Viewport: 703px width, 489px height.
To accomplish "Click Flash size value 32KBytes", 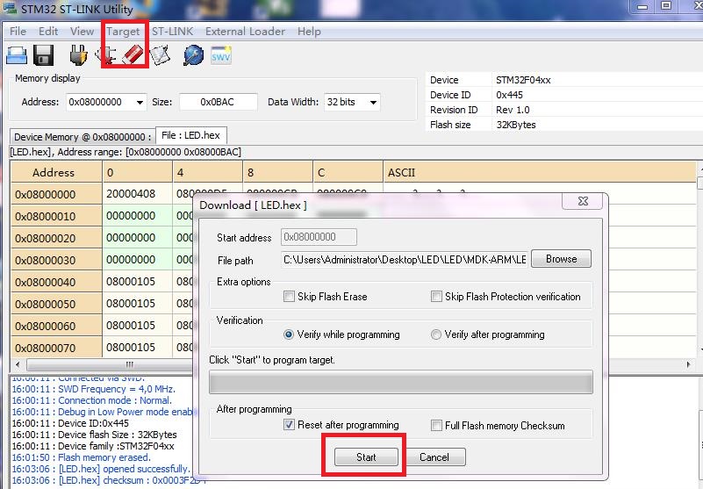I will (516, 125).
